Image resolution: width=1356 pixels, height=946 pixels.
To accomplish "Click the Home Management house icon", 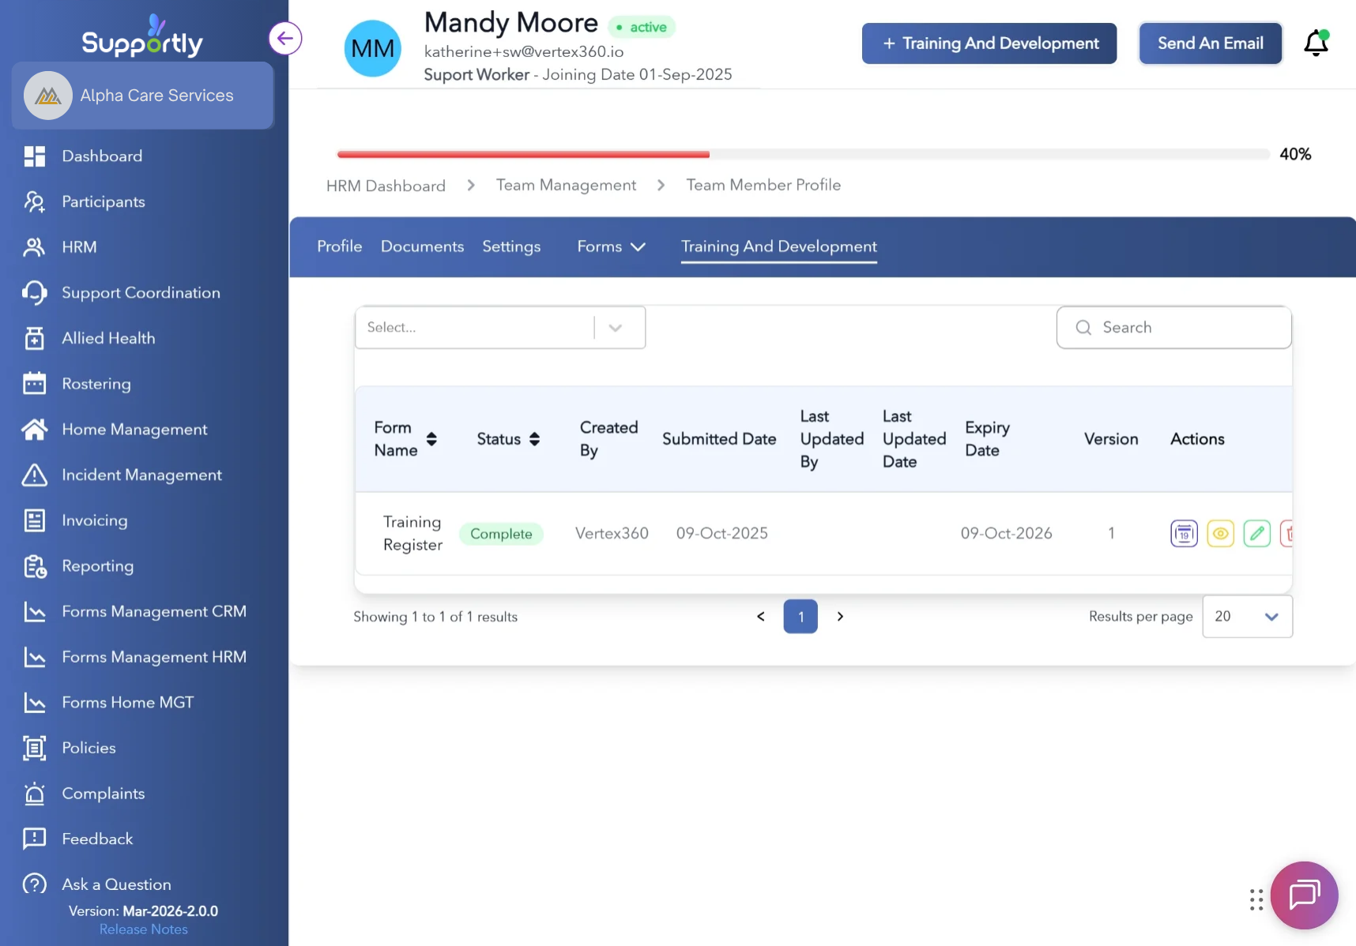I will click(x=35, y=430).
